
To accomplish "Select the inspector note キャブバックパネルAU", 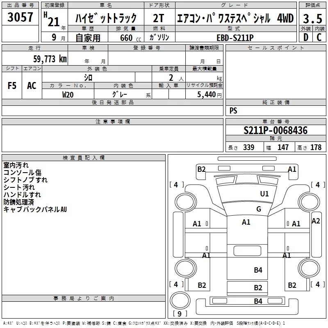I will coord(35,209).
